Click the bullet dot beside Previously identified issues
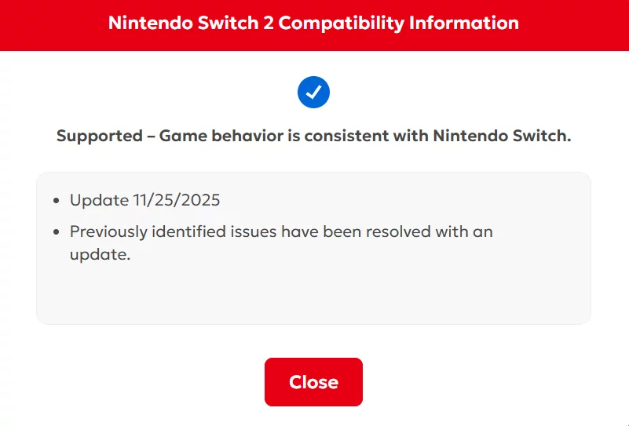 click(57, 232)
